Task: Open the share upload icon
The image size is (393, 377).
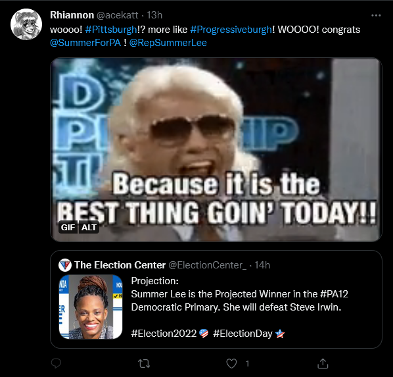Action: tap(323, 363)
